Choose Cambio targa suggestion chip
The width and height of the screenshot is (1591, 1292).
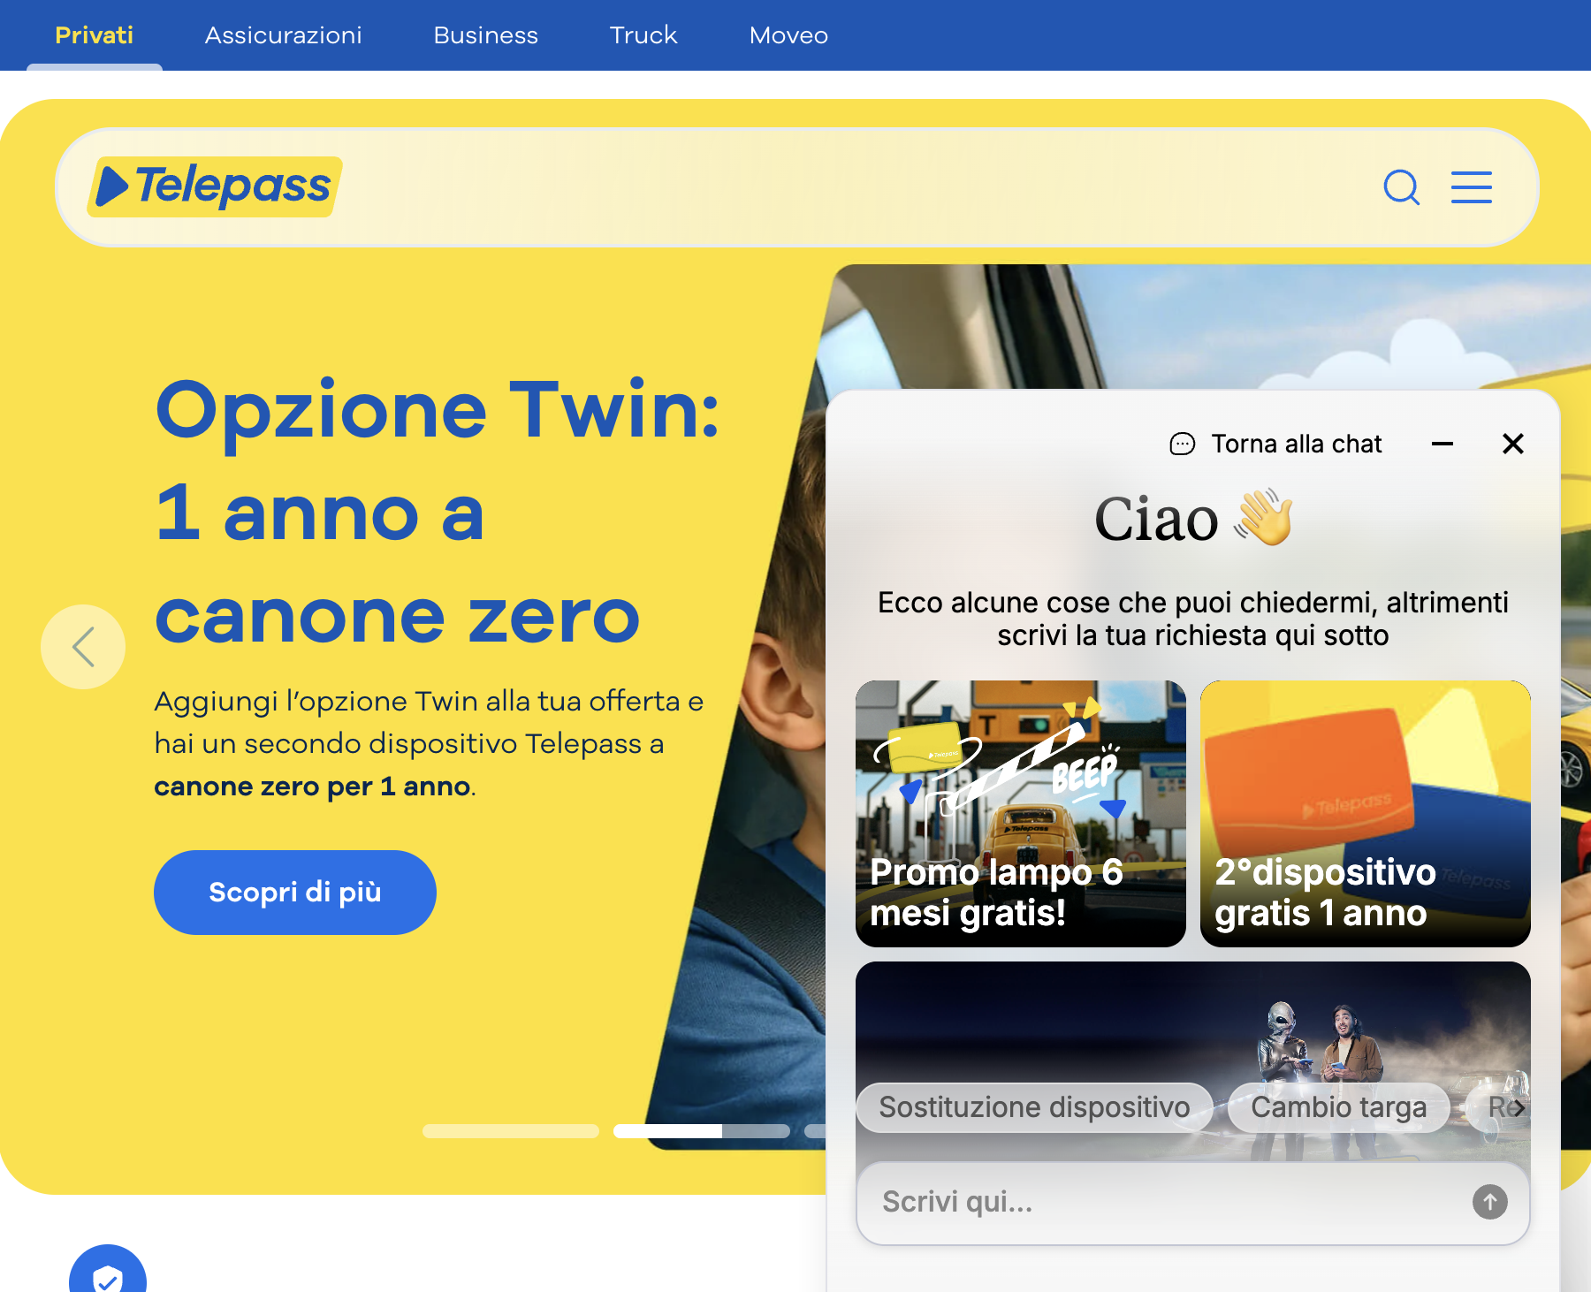1339,1107
